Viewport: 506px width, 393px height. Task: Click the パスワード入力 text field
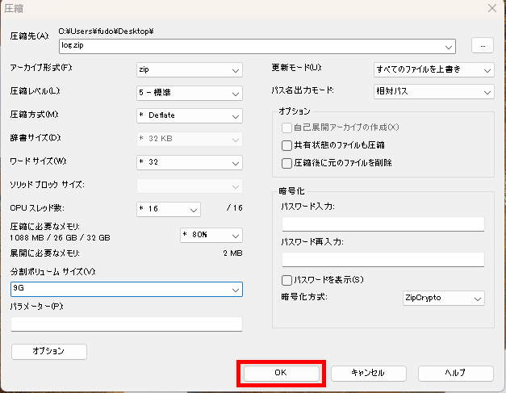click(x=383, y=224)
